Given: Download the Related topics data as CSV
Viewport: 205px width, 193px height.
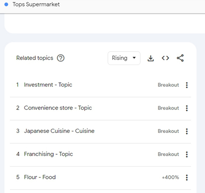Looking at the screenshot, I should tap(151, 58).
